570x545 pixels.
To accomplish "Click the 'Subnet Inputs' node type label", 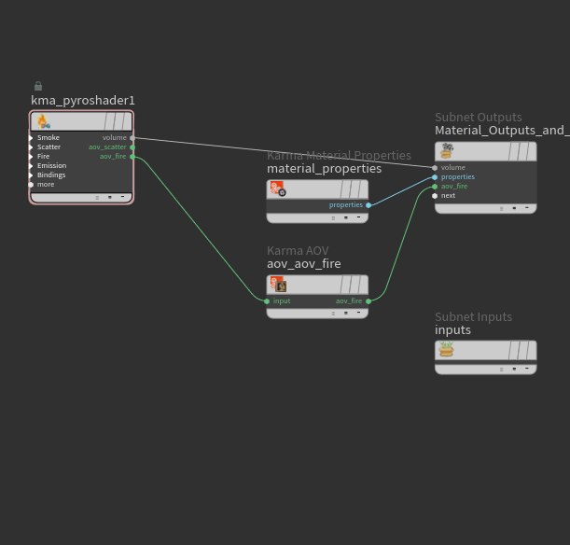I will click(473, 317).
